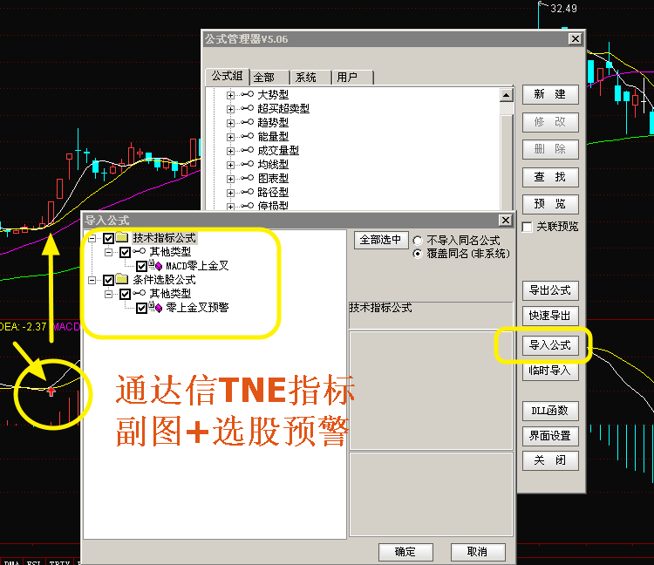Cancel import with 取消 button
Image resolution: width=654 pixels, height=565 pixels.
(478, 552)
